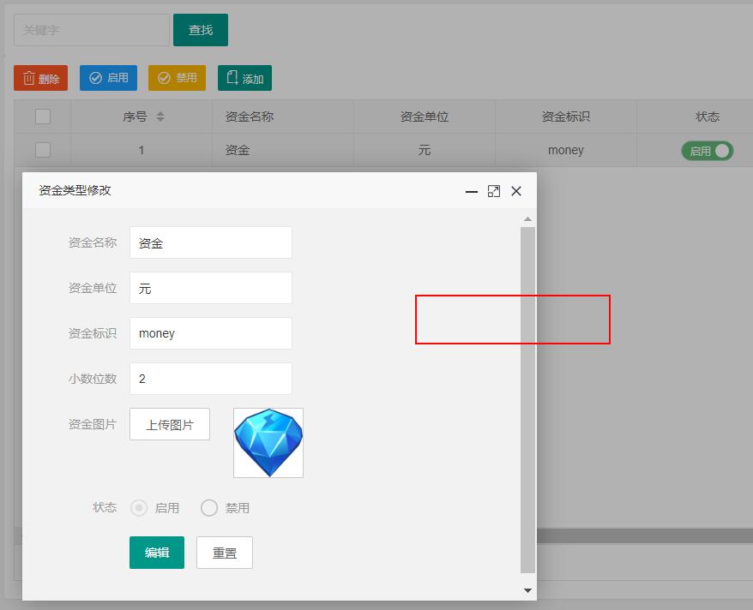Click the 状态 column header
Viewport: 753px width, 610px height.
point(708,117)
